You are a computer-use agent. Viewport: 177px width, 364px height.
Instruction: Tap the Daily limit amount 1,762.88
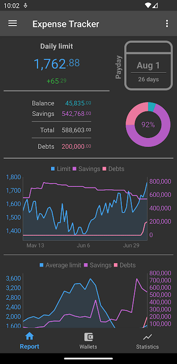(57, 64)
